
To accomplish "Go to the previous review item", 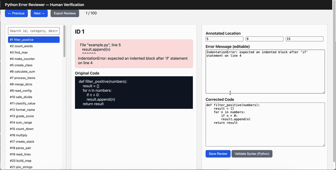I will pos(16,13).
